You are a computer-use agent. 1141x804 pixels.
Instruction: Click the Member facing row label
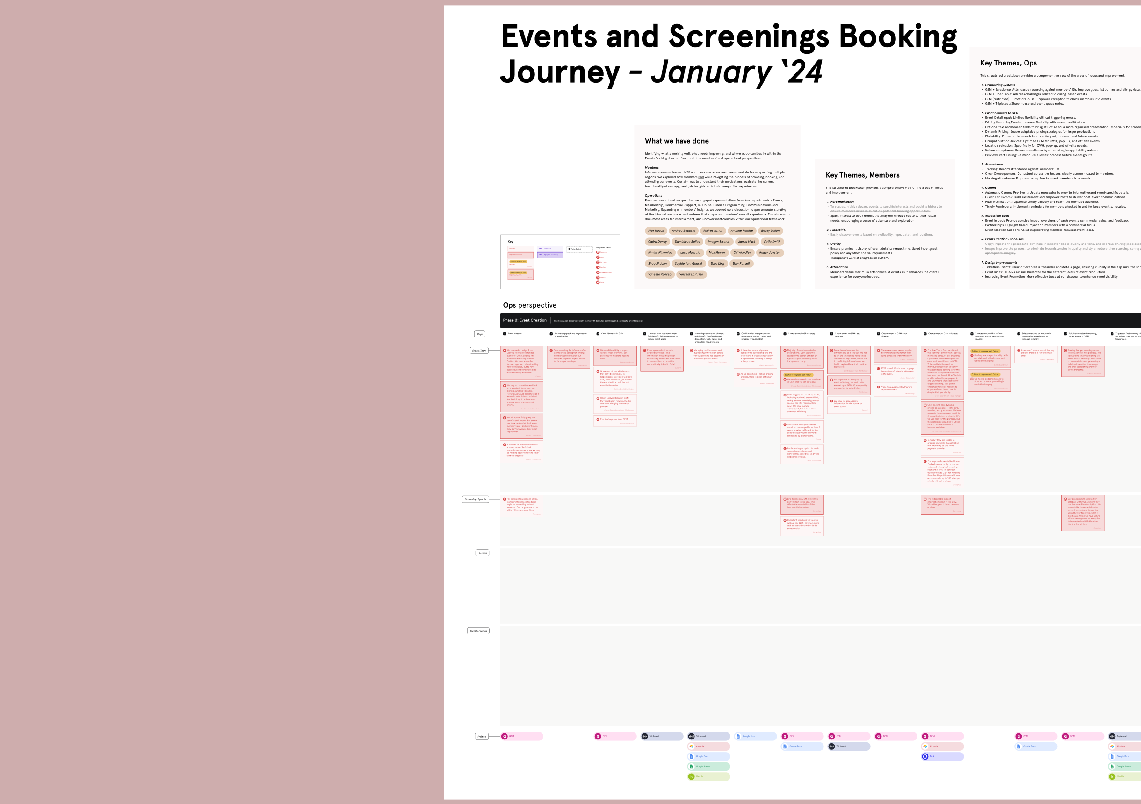(478, 631)
